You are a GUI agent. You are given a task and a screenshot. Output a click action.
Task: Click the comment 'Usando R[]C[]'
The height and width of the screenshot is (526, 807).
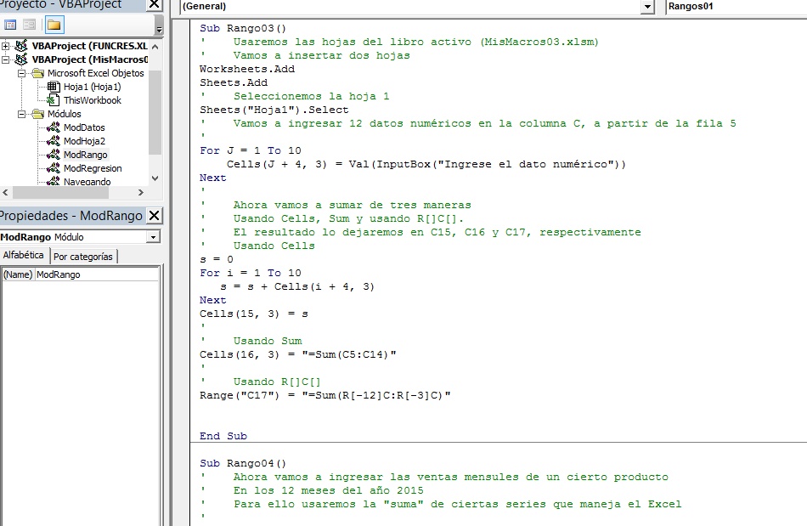tap(277, 382)
